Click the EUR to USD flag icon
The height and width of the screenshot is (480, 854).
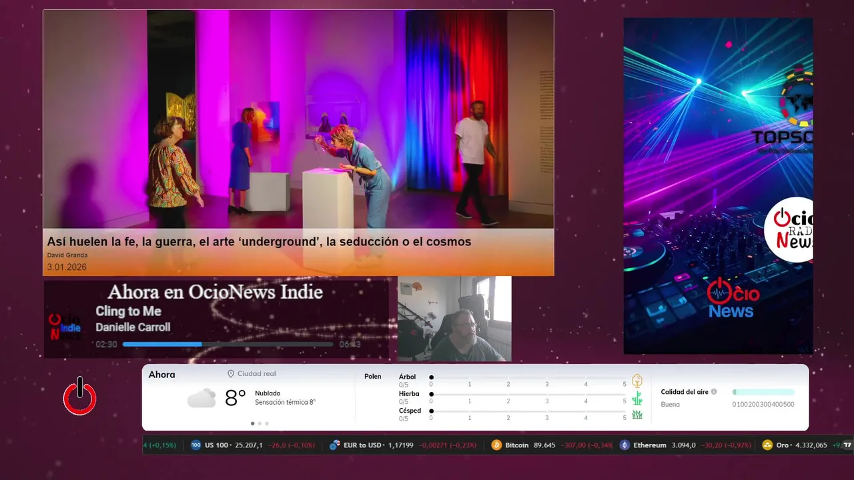click(x=335, y=445)
